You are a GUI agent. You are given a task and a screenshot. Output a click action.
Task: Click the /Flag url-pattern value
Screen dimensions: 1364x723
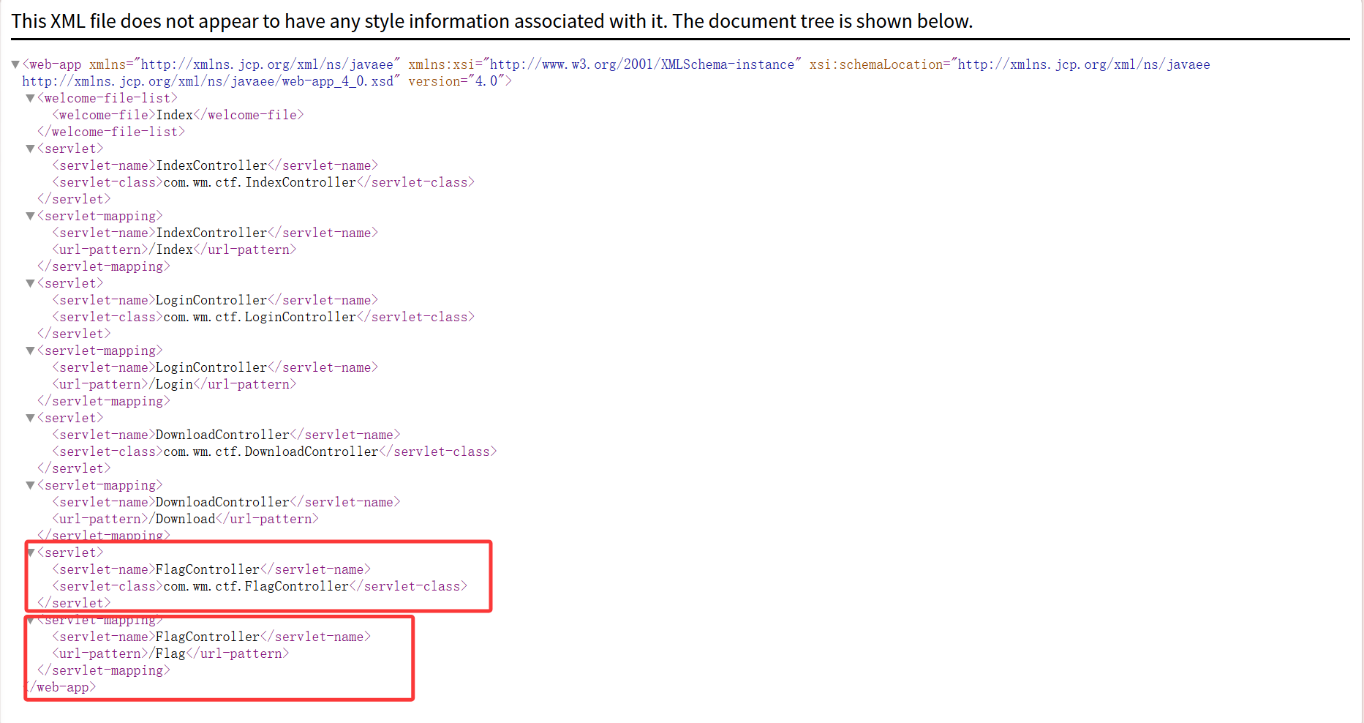[170, 653]
